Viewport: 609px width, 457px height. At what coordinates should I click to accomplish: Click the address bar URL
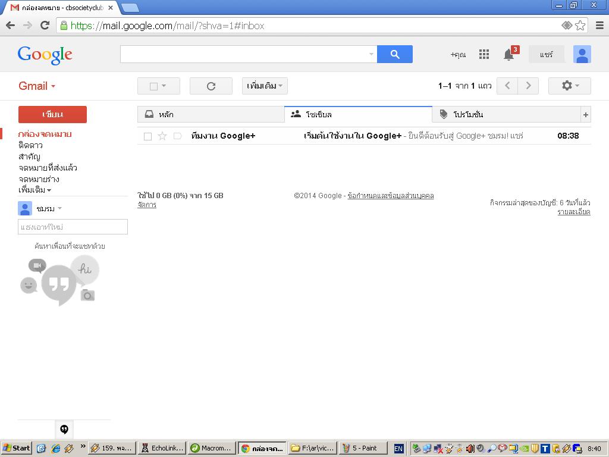click(x=168, y=26)
